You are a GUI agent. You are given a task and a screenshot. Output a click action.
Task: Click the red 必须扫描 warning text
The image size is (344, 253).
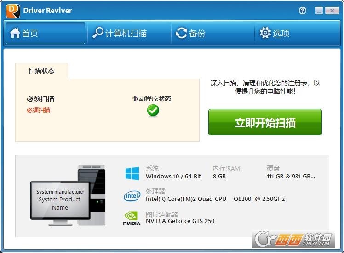tap(38, 110)
